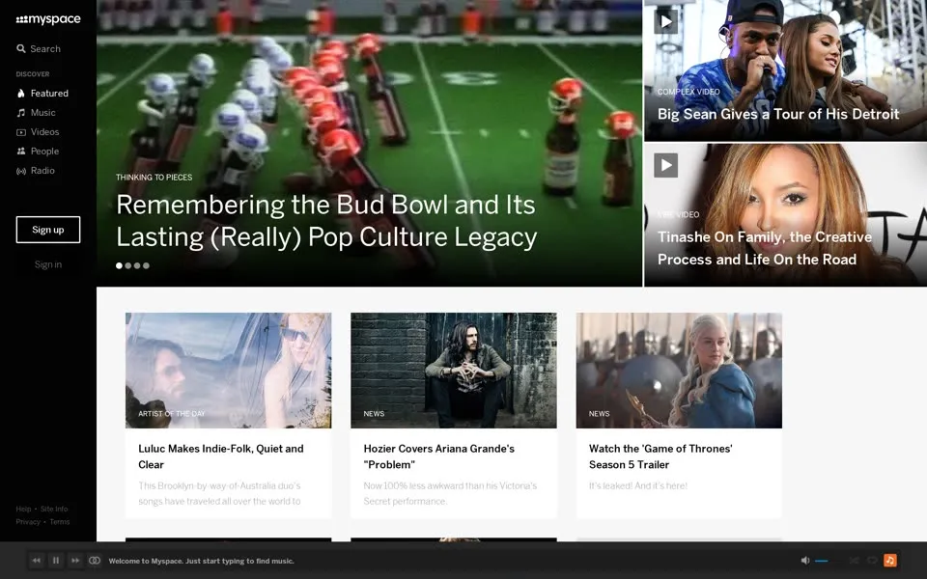
Task: Select Featured in the Discover menu
Action: [42, 94]
